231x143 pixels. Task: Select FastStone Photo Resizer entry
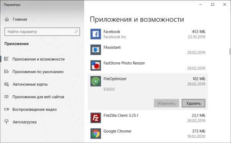click(x=148, y=65)
